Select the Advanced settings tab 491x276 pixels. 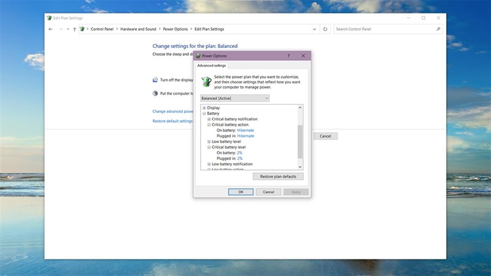pos(211,66)
